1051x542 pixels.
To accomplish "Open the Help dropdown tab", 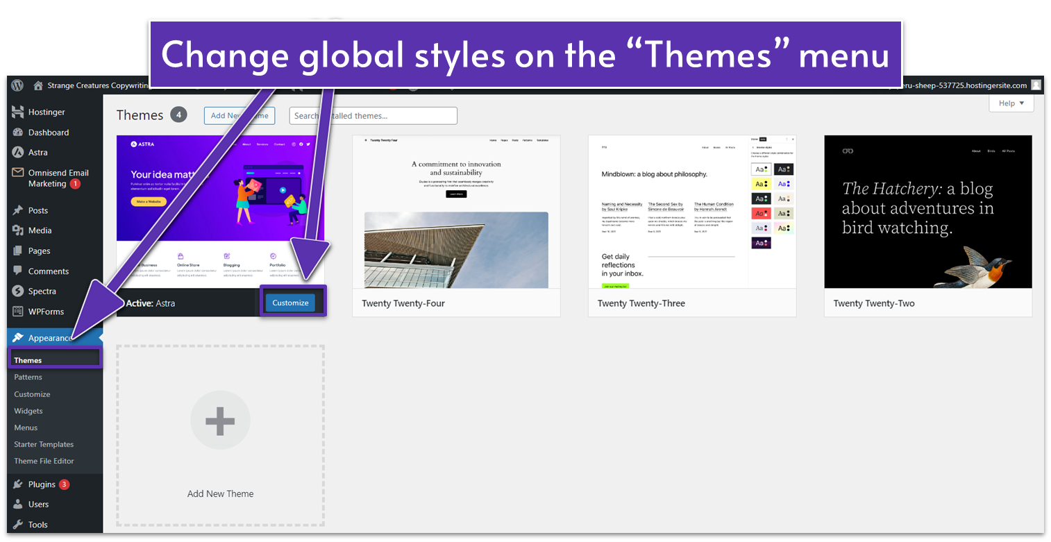I will 1011,103.
